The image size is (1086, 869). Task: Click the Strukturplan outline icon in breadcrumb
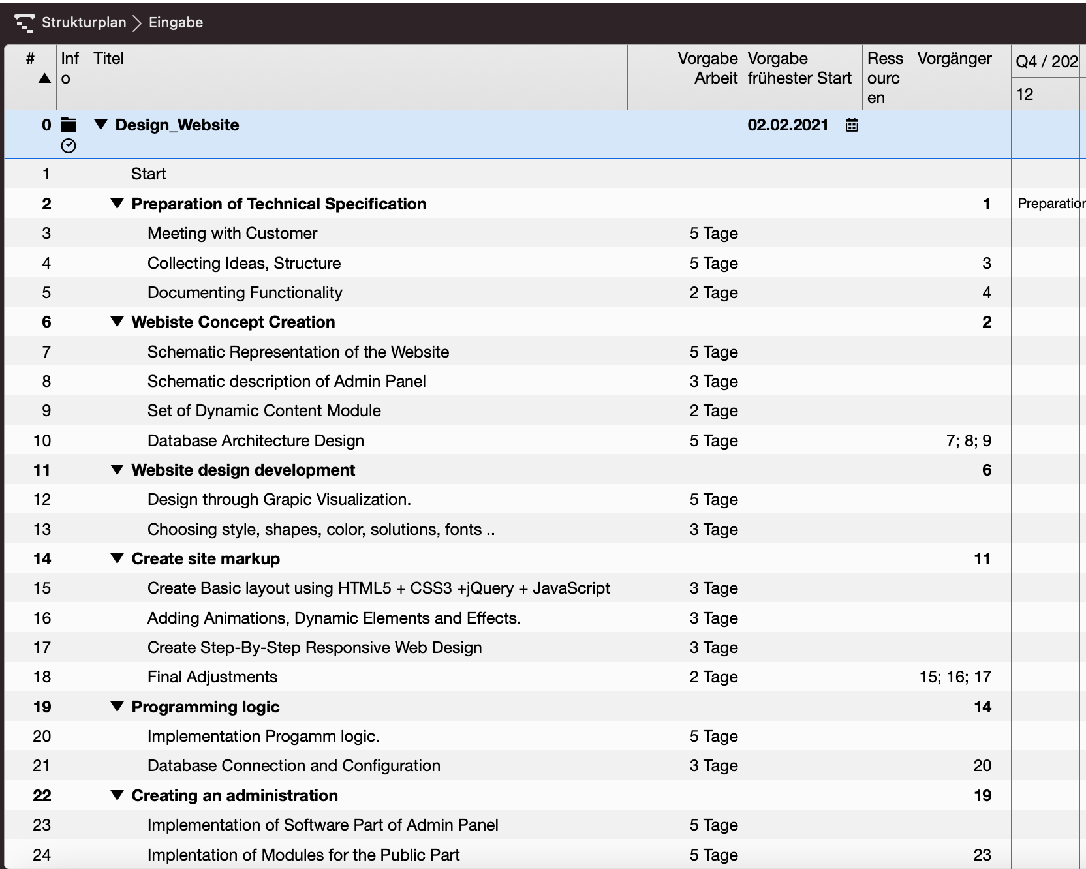pos(25,22)
